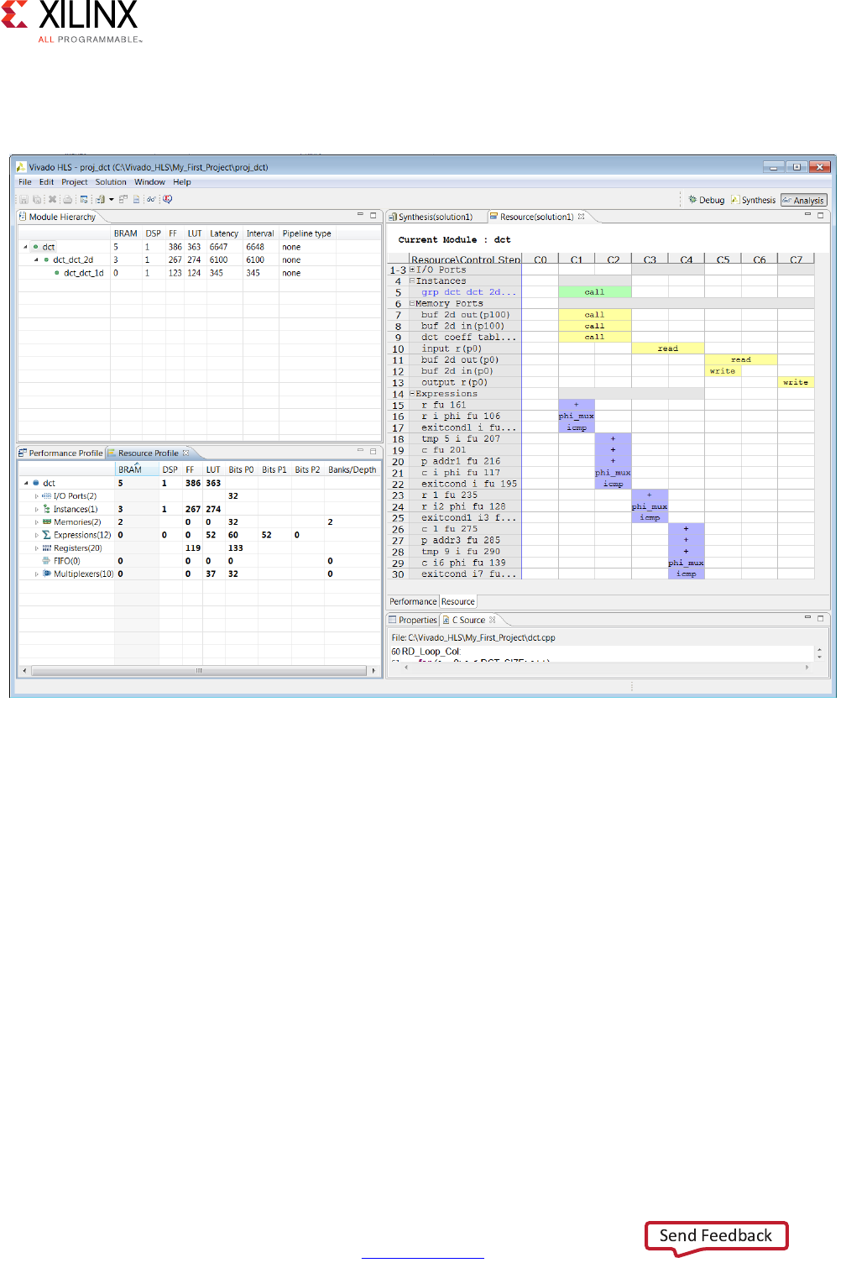Open the Synthesis perspective
The height and width of the screenshot is (1268, 846).
pos(753,200)
